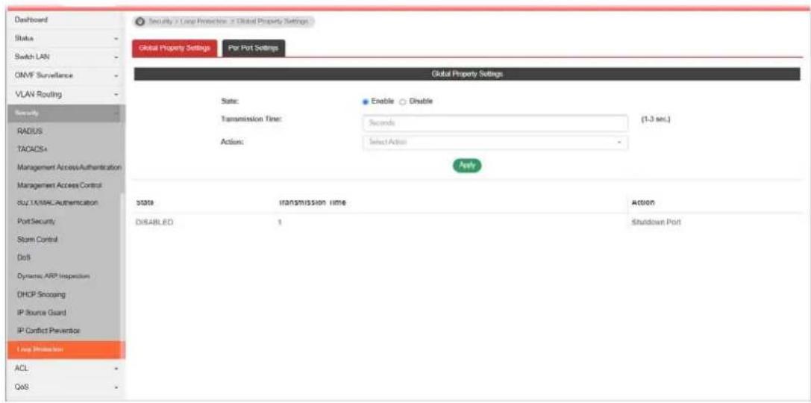811x403 pixels.
Task: Click the green Apply button
Action: [x=467, y=165]
